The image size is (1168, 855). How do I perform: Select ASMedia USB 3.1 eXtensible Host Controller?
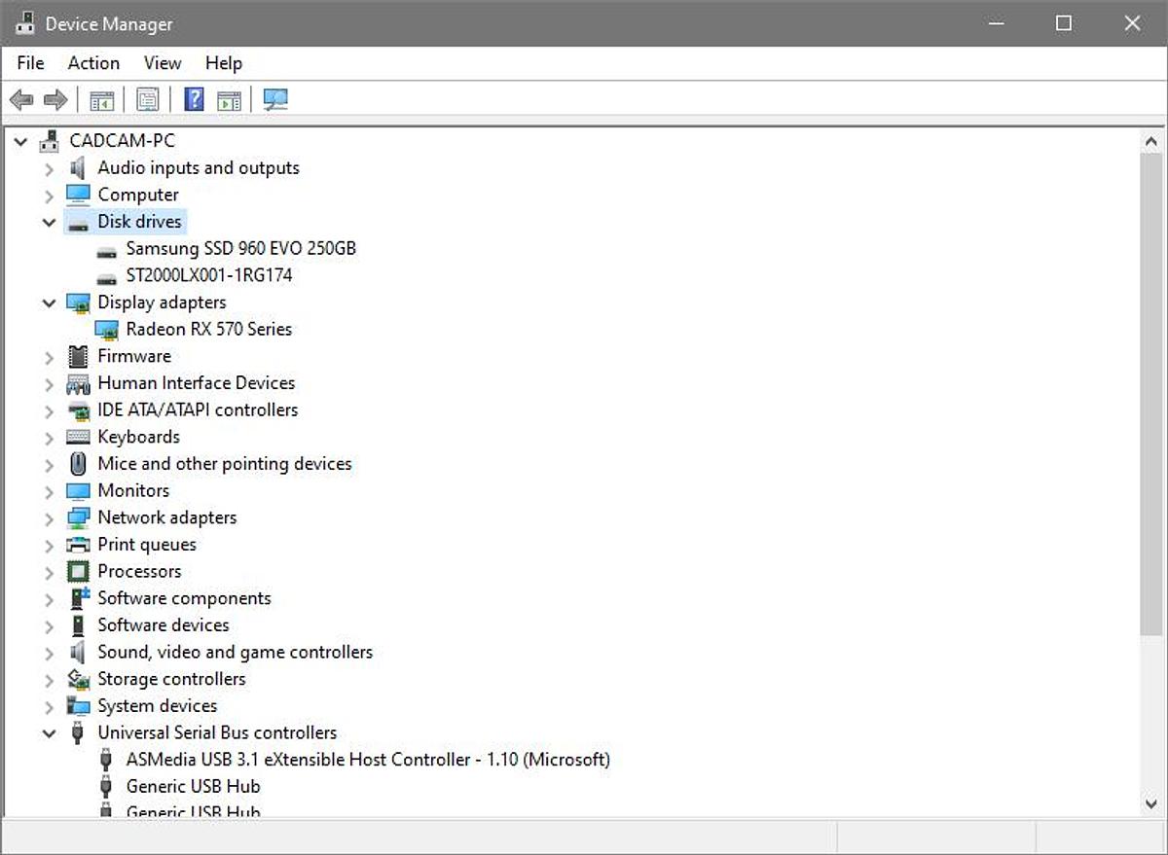[367, 759]
